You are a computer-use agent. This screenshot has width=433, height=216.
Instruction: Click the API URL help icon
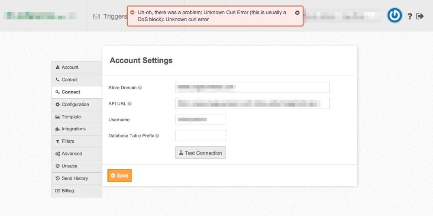click(x=130, y=104)
